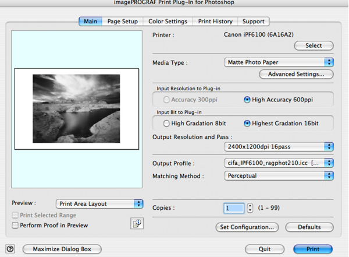The image size is (349, 257).
Task: Click the Copies number field
Action: pos(234,208)
